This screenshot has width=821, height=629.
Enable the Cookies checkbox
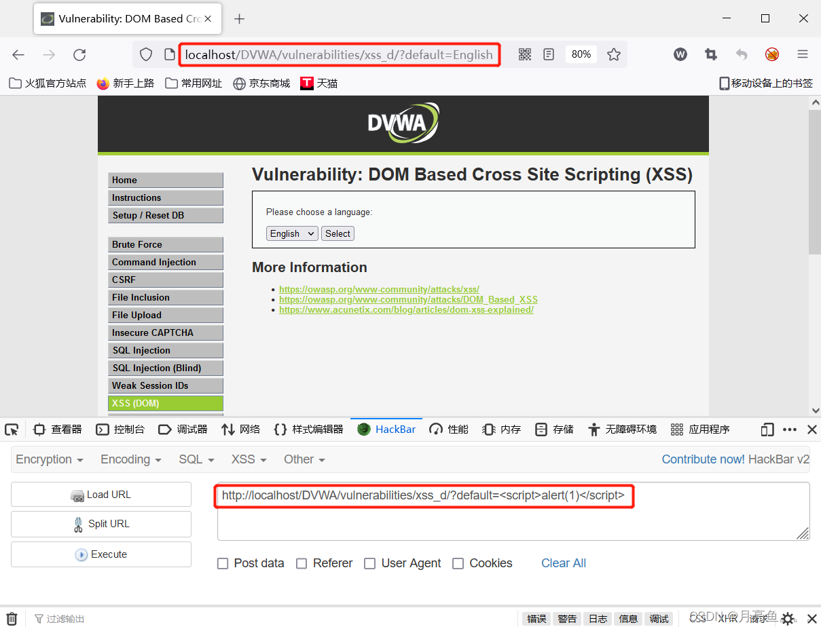click(458, 563)
